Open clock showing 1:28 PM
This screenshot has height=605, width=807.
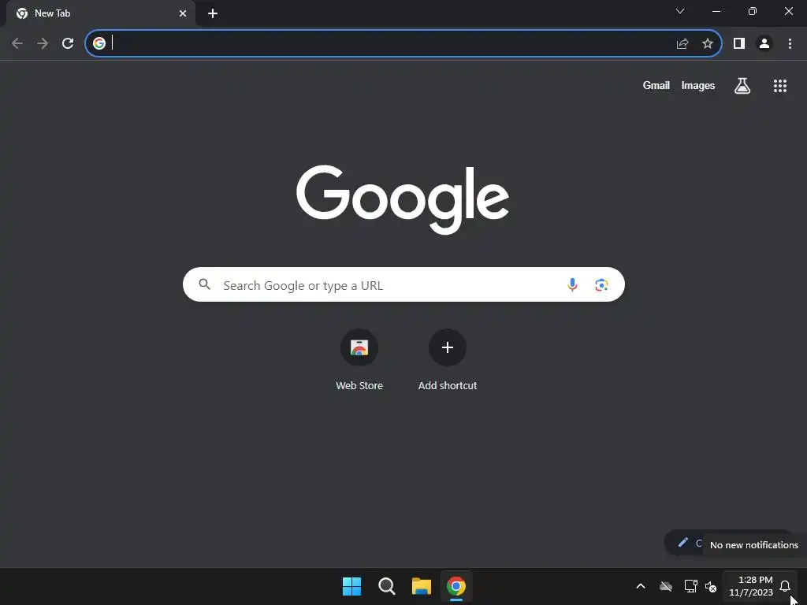point(751,586)
